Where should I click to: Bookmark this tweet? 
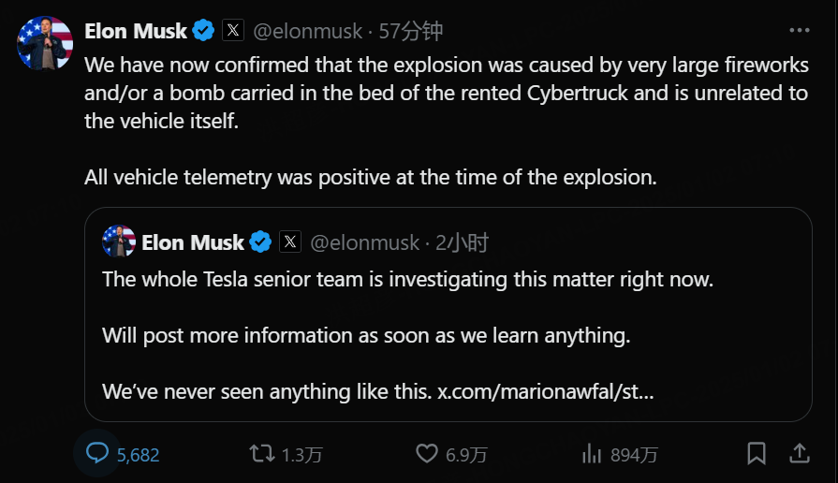pyautogui.click(x=757, y=454)
